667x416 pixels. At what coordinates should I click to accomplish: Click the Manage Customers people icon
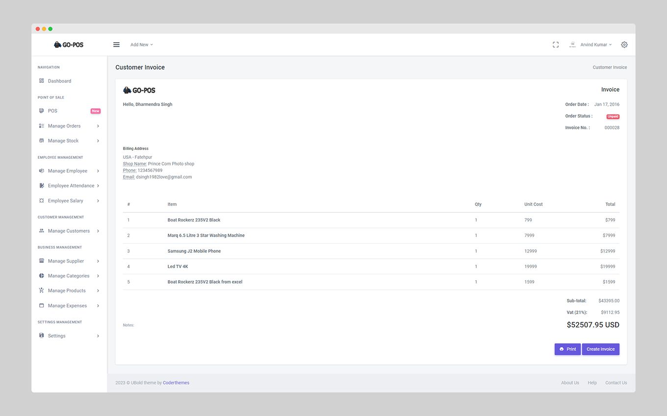point(42,231)
